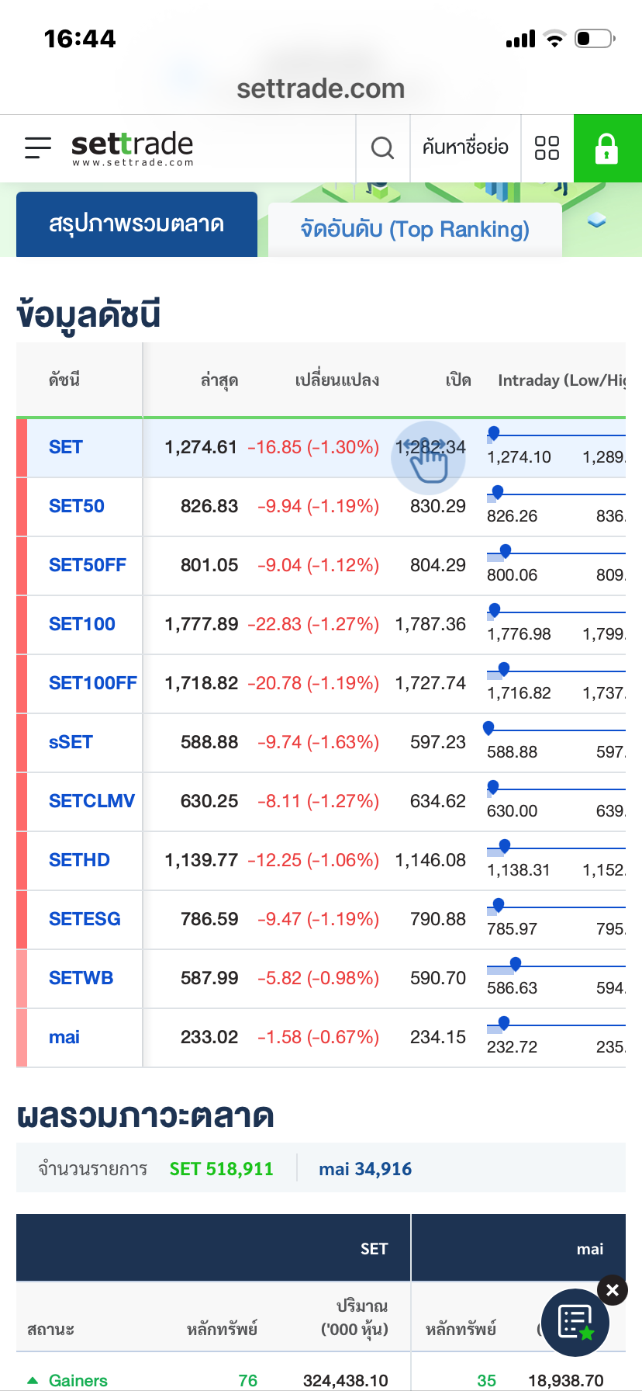Viewport: 642px width, 1391px height.
Task: Tap the magnifying glass search icon
Action: tap(382, 147)
